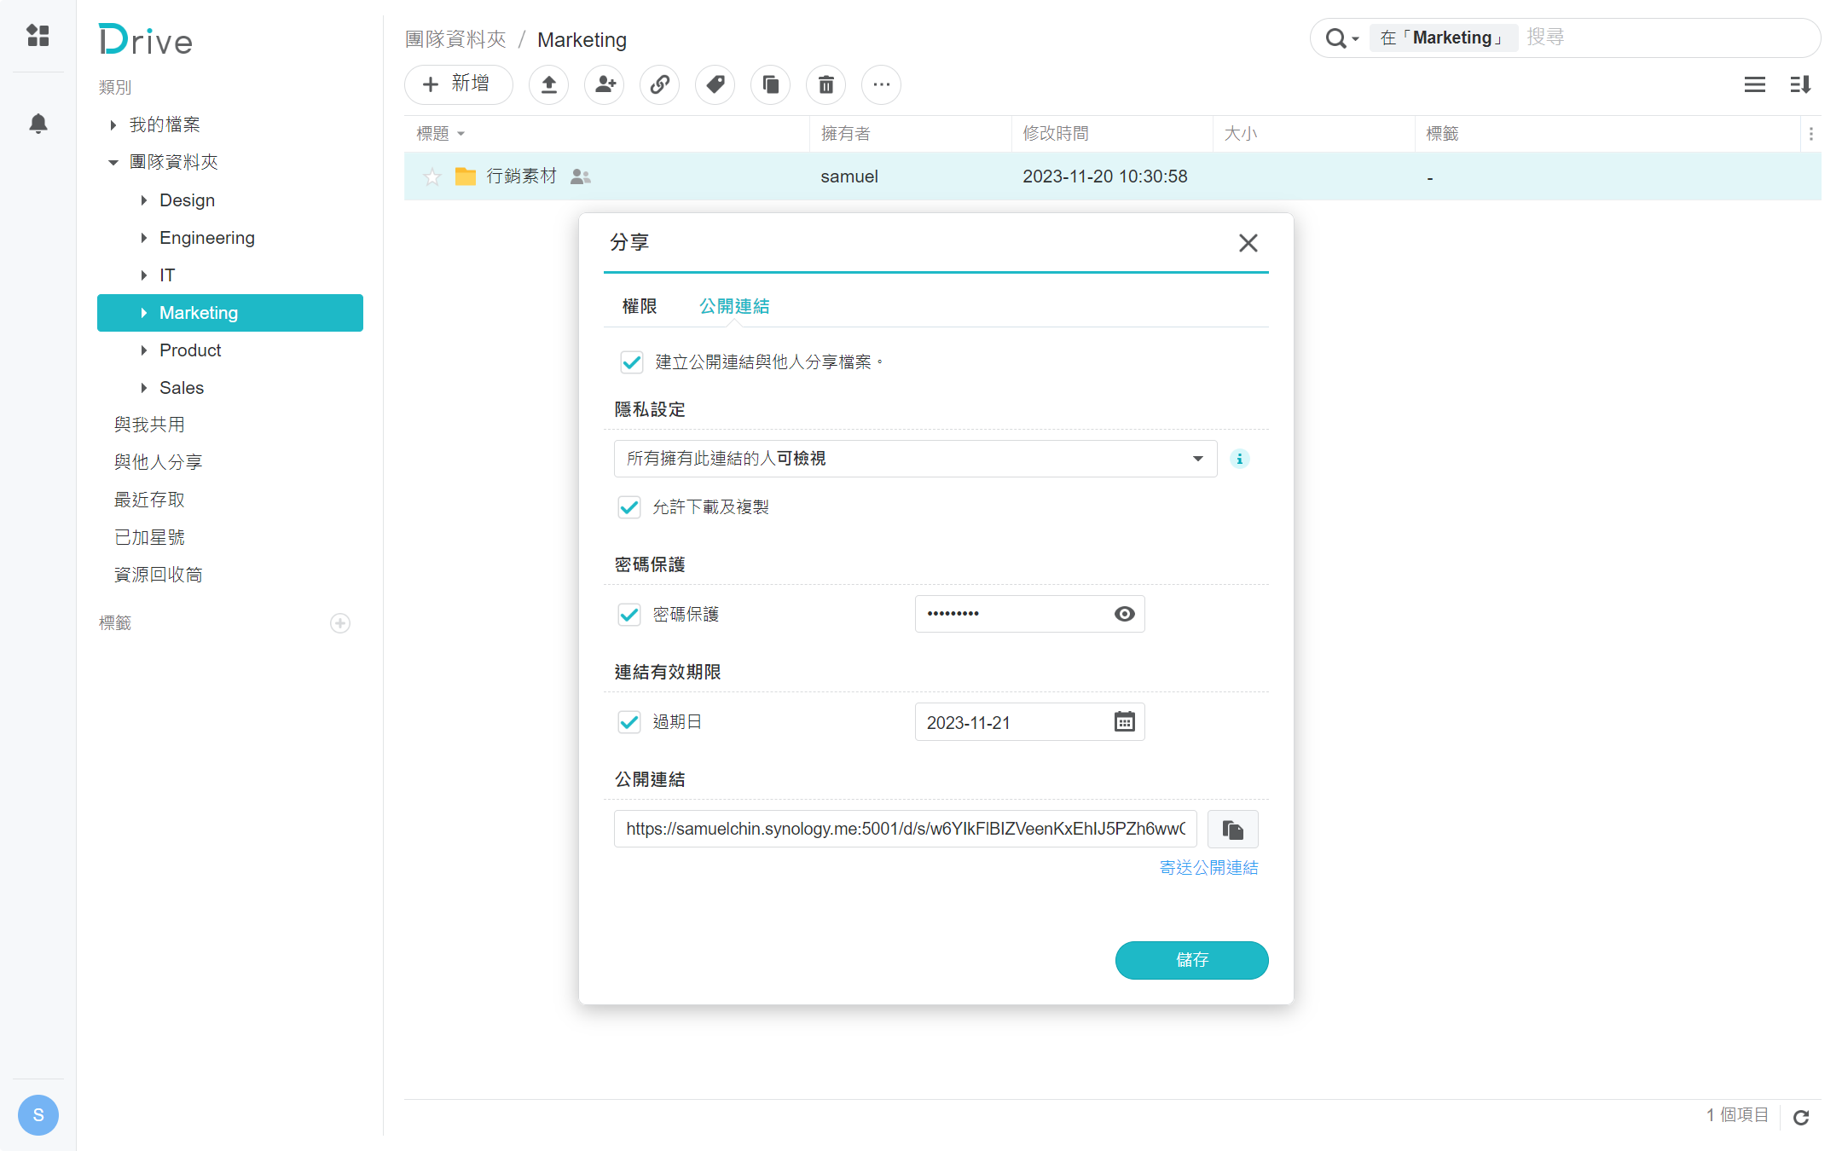Open the copy public link icon
Image resolution: width=1842 pixels, height=1151 pixels.
(1232, 828)
